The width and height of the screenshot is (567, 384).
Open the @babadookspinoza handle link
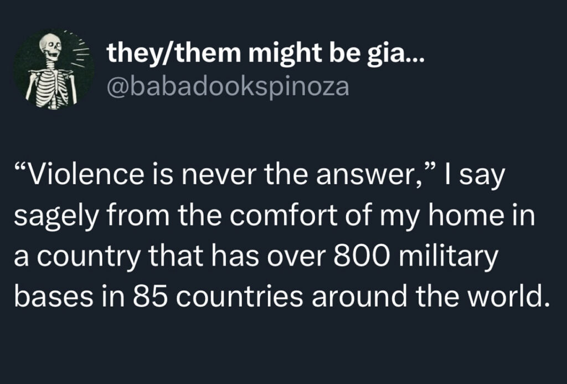click(x=228, y=87)
